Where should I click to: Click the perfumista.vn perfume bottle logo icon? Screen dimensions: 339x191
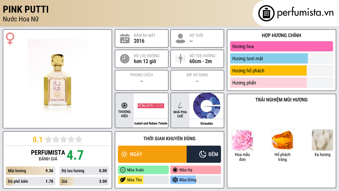click(x=266, y=13)
